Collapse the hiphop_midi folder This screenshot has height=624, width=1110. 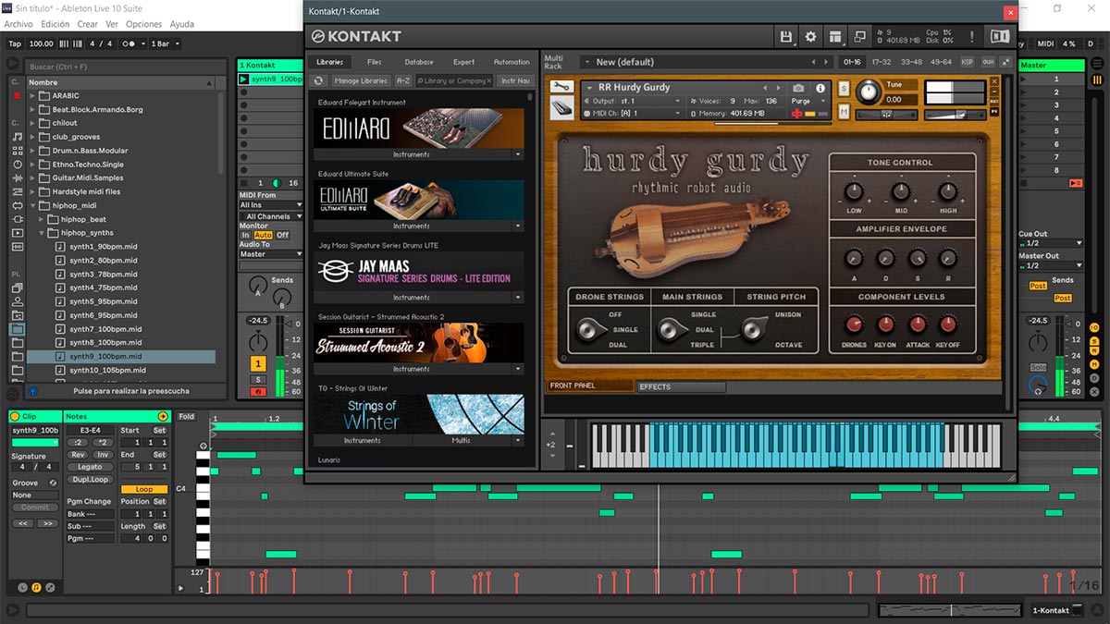tap(33, 205)
